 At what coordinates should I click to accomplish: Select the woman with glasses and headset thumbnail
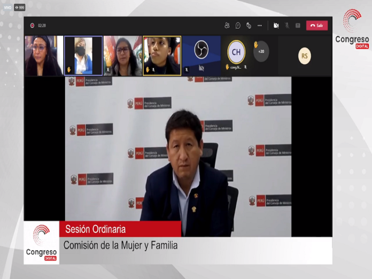pyautogui.click(x=44, y=56)
